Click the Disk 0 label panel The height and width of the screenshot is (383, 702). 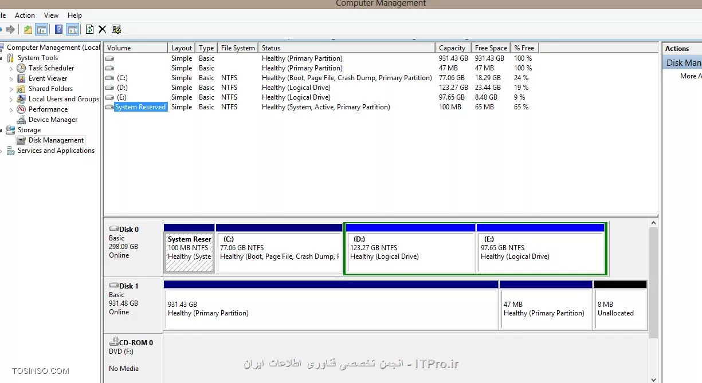(133, 248)
